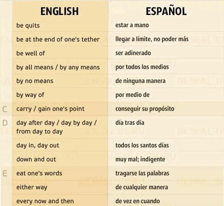Select translation 'estar a mano'
Image resolution: width=224 pixels, height=206 pixels.
[x=132, y=25]
